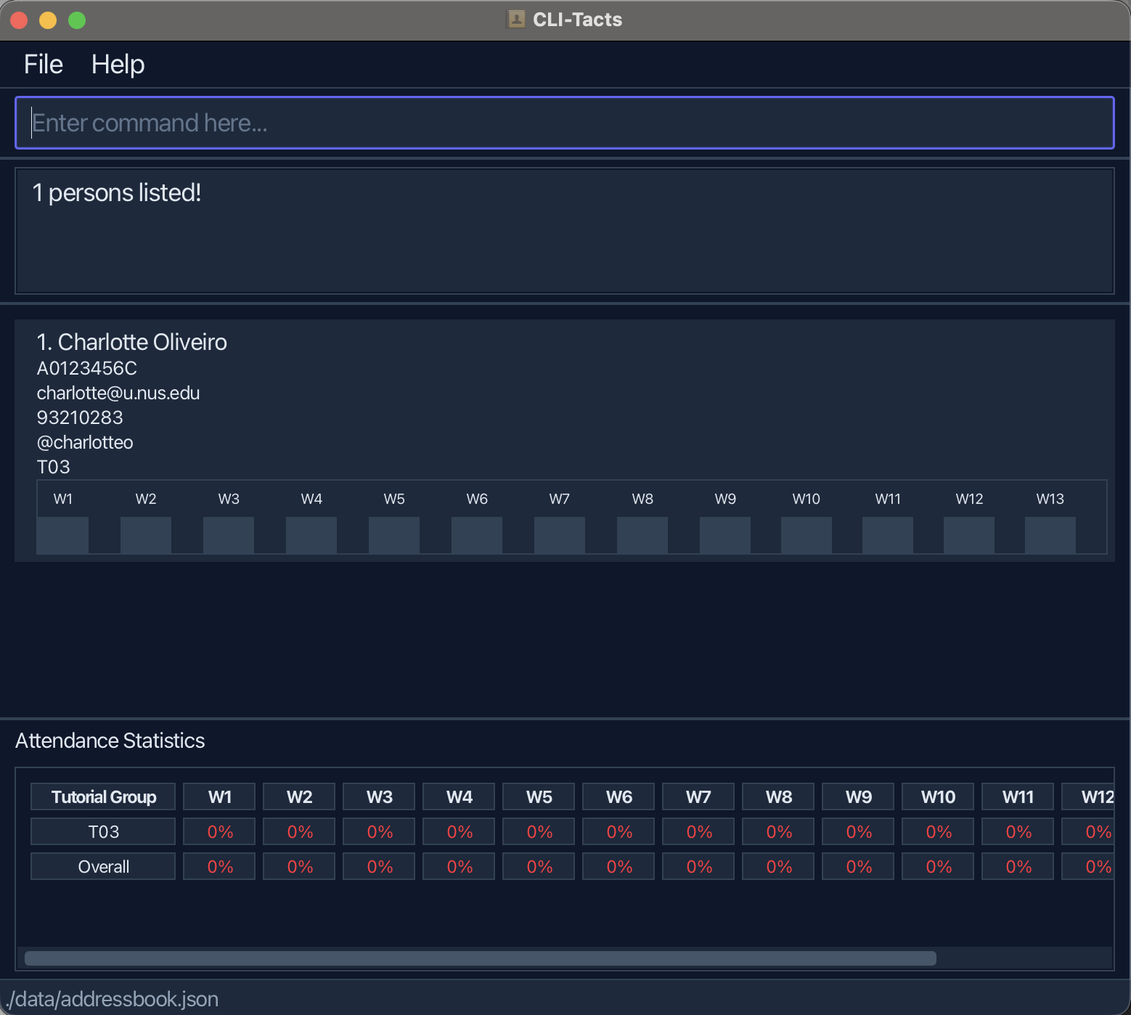Click the '1 persons listed!' result box

(x=565, y=231)
